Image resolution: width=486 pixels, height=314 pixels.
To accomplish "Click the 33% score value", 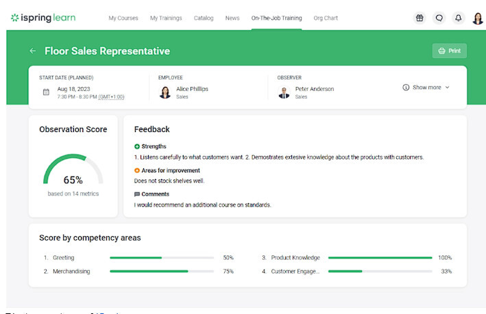I will tap(446, 272).
